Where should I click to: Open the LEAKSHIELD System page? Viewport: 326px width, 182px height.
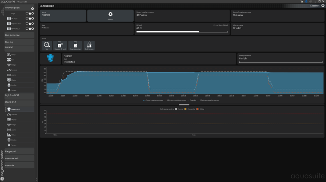click(x=20, y=145)
